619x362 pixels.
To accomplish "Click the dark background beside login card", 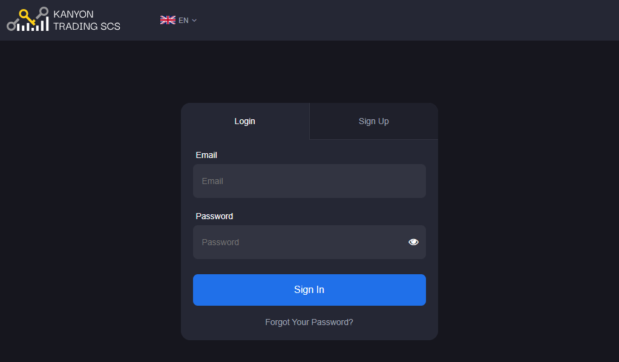I will click(91, 197).
